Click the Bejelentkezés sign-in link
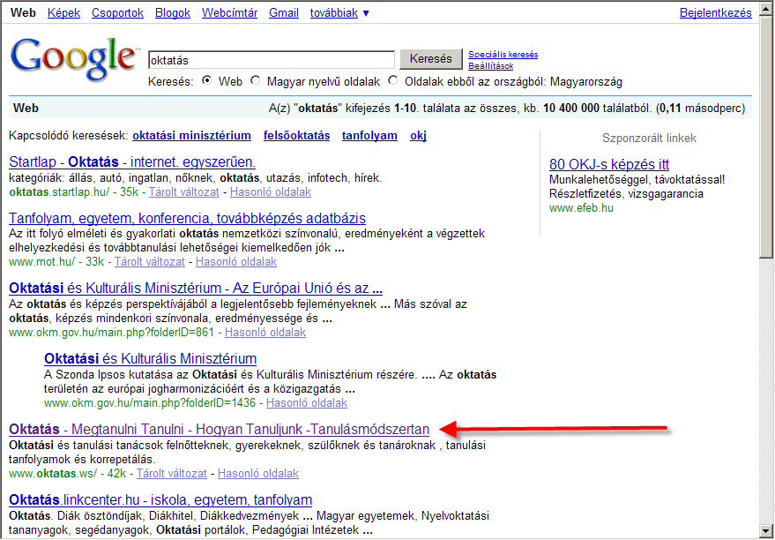The image size is (775, 540). (x=716, y=13)
